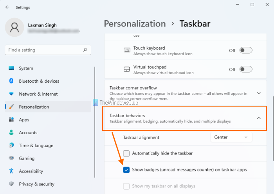Check Show my taskbar on all displays
274x194 pixels.
(x=126, y=186)
